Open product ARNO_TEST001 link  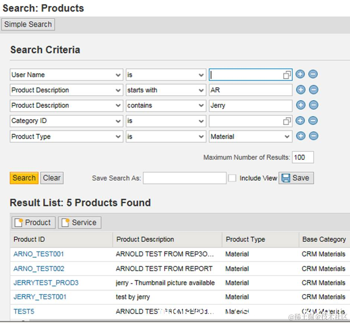pos(39,254)
